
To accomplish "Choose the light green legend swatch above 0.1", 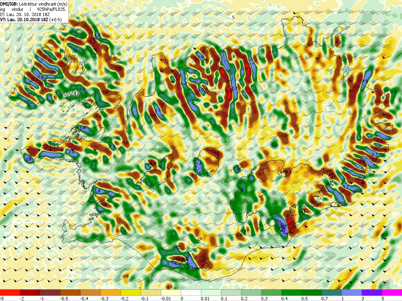I will 231,293.
